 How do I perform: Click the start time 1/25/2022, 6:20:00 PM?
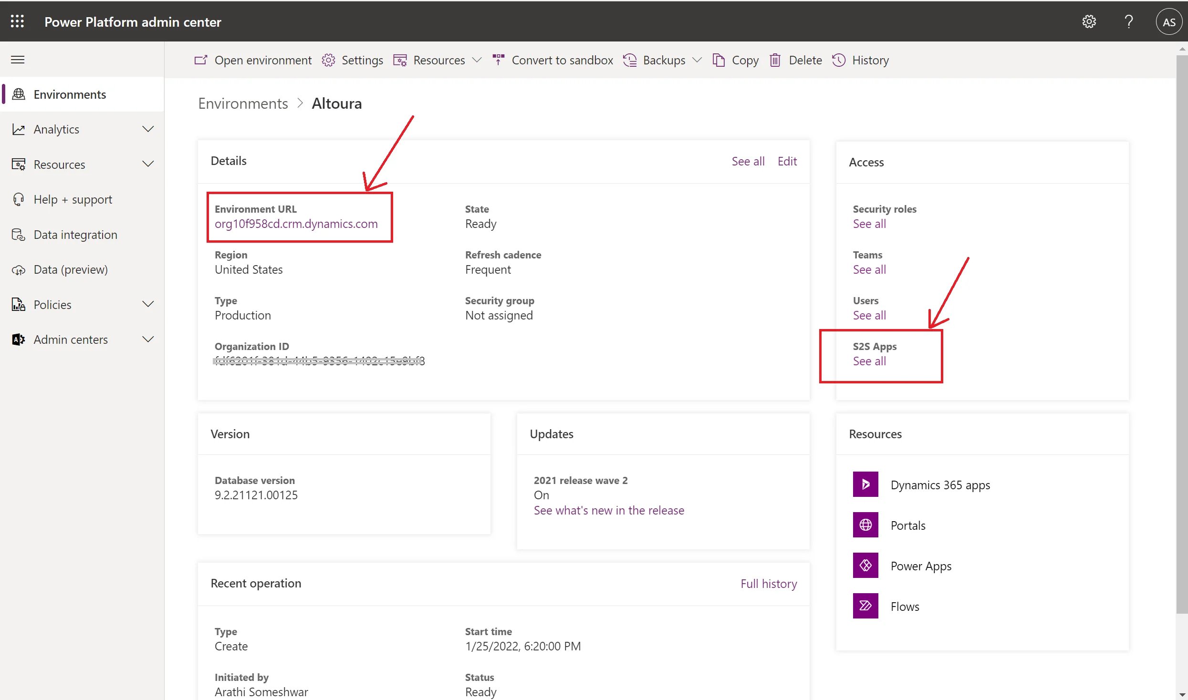(523, 646)
